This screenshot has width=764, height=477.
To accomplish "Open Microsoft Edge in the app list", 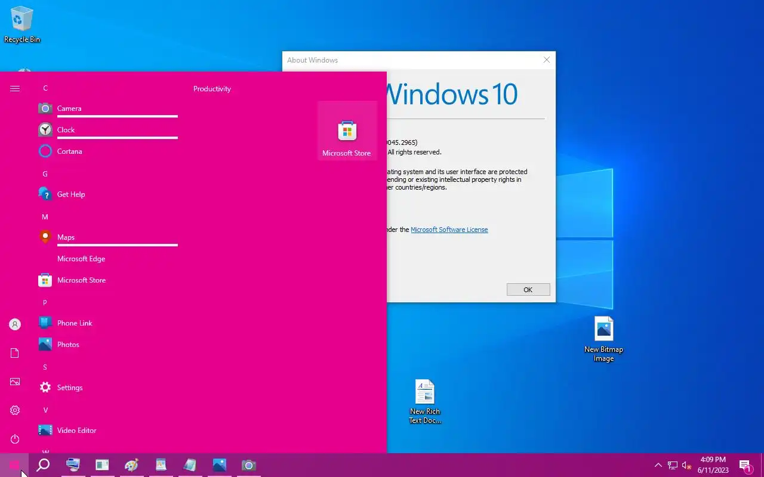I will 107,259.
